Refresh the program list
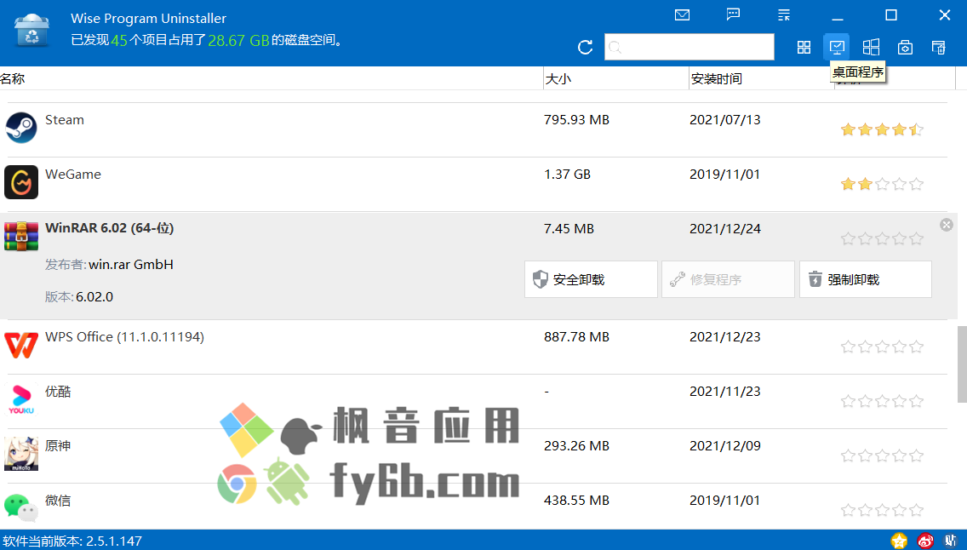Image resolution: width=967 pixels, height=550 pixels. 586,47
